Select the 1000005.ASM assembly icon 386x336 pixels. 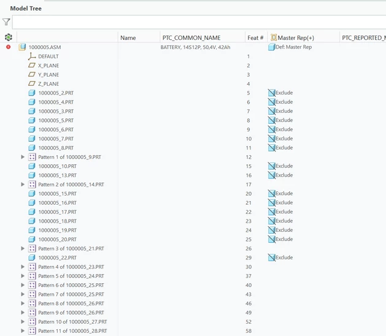(23, 47)
